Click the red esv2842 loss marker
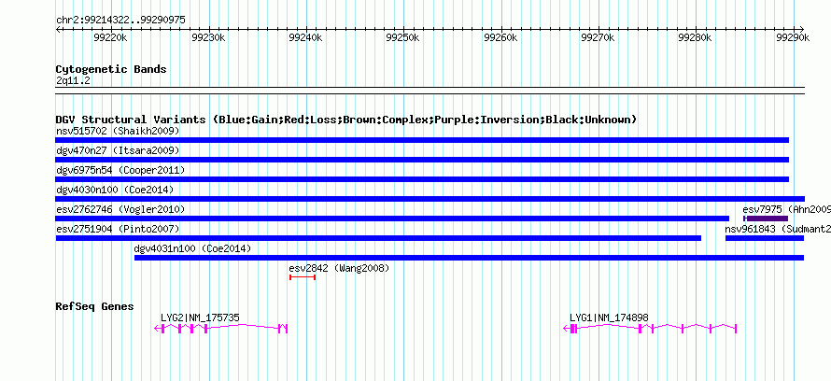 click(303, 277)
